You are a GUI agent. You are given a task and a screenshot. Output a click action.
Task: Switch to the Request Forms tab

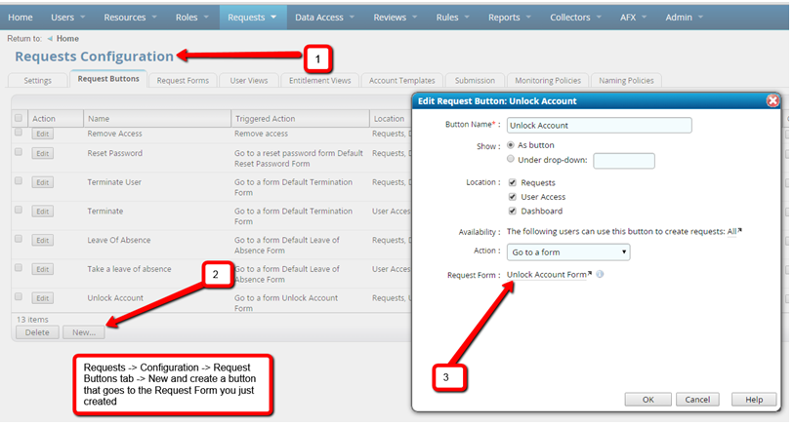click(x=183, y=81)
